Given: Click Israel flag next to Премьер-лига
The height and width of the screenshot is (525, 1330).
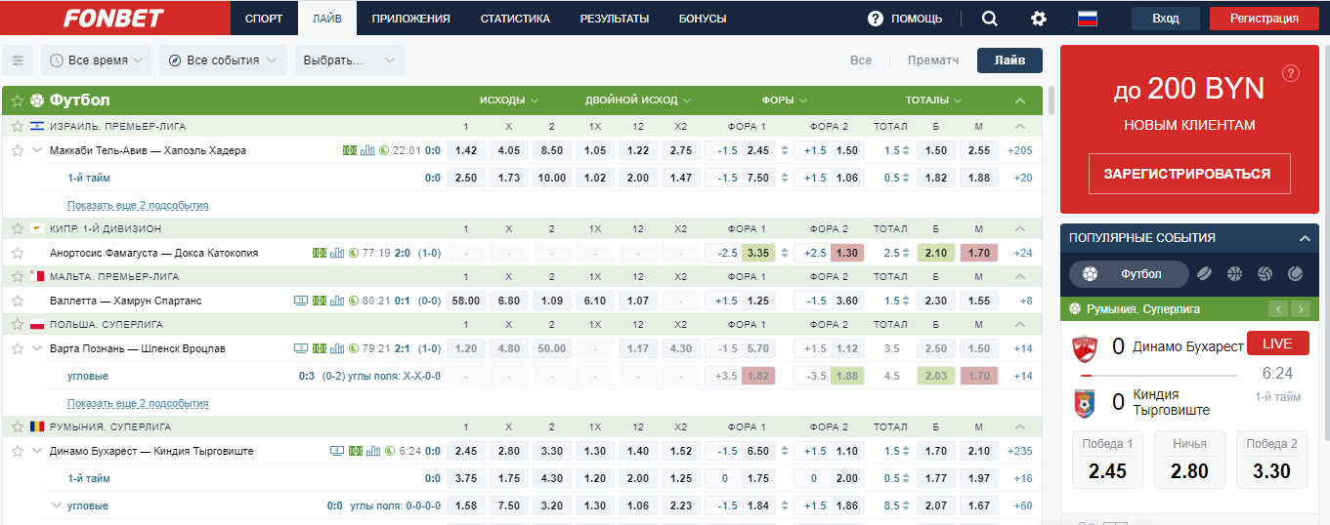Looking at the screenshot, I should pos(37,126).
